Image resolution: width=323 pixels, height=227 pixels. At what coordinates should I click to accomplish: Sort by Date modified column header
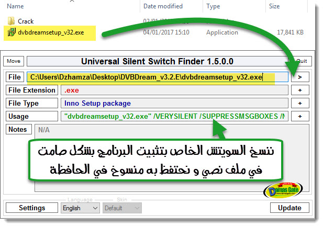163,6
